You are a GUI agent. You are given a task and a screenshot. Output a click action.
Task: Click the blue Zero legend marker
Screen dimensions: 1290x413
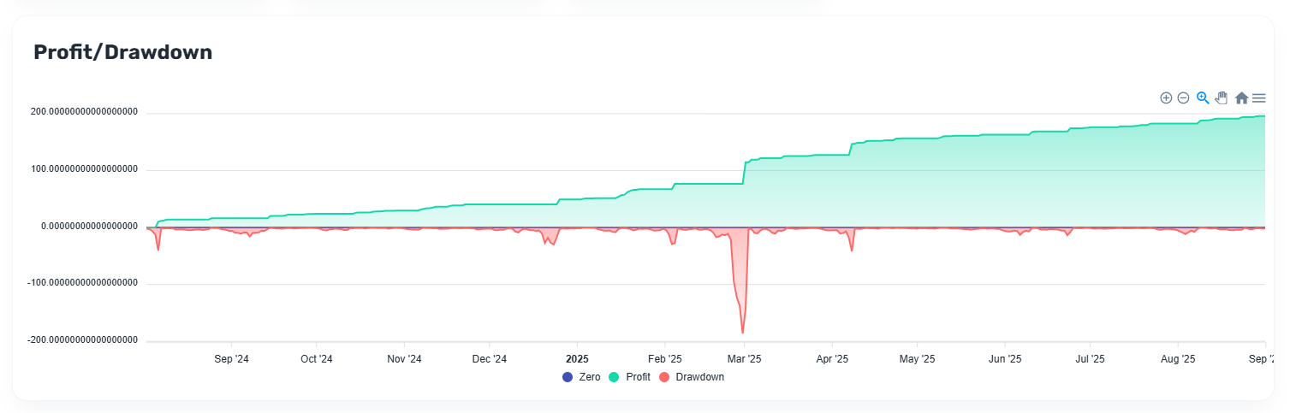tap(567, 377)
